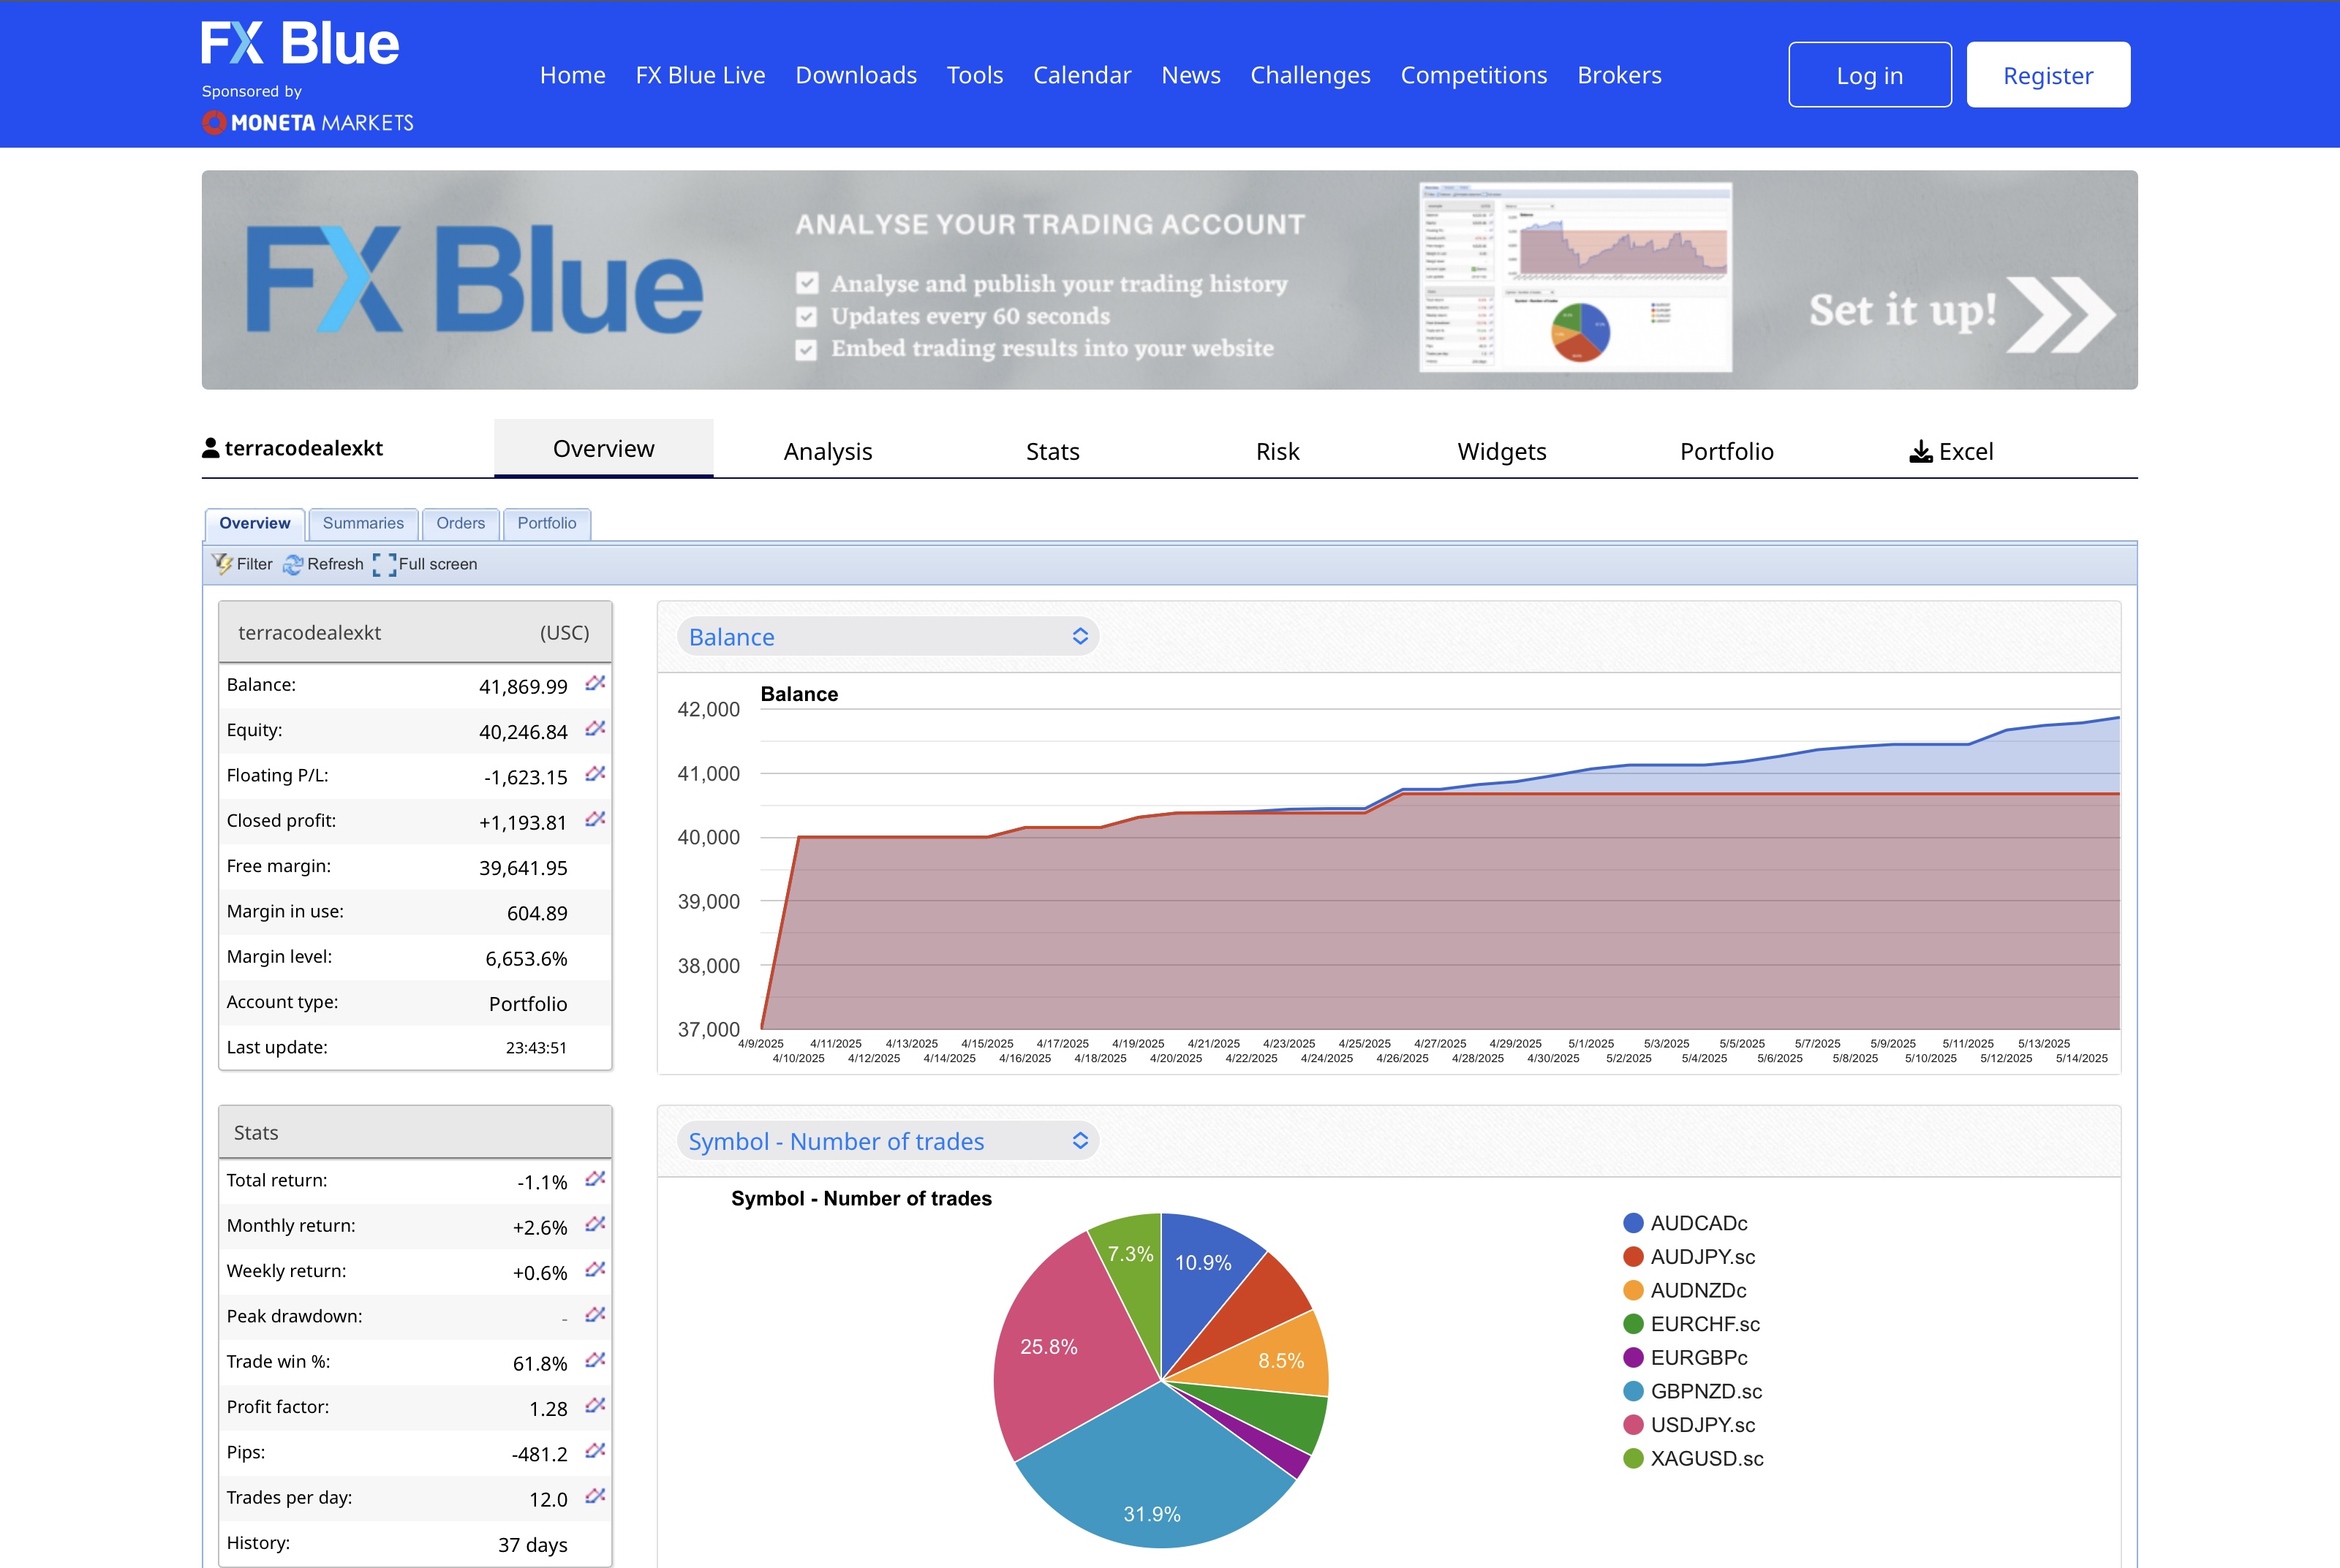The width and height of the screenshot is (2340, 1568).
Task: Open chart icon beside Trade win %
Action: coord(595,1361)
